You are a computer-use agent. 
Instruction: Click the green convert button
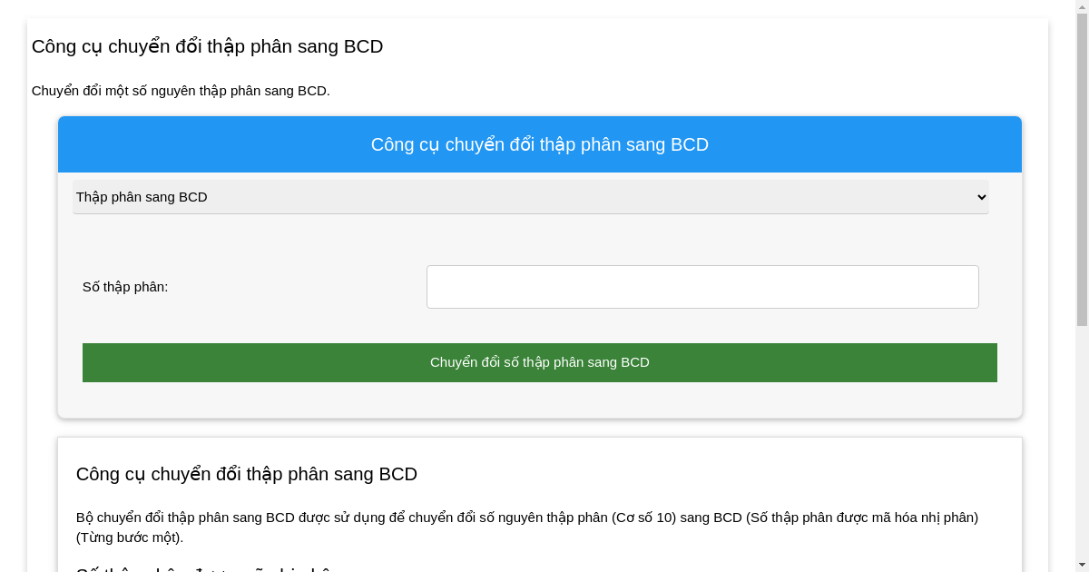[x=540, y=362]
